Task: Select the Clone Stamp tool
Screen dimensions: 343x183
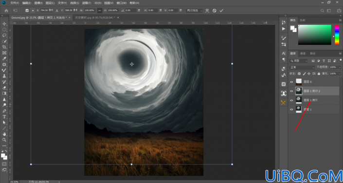Action: (4, 76)
